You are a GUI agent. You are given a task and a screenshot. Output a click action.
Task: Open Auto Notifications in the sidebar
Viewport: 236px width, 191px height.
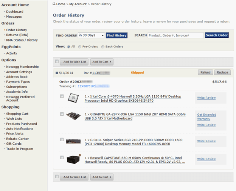click(20, 129)
